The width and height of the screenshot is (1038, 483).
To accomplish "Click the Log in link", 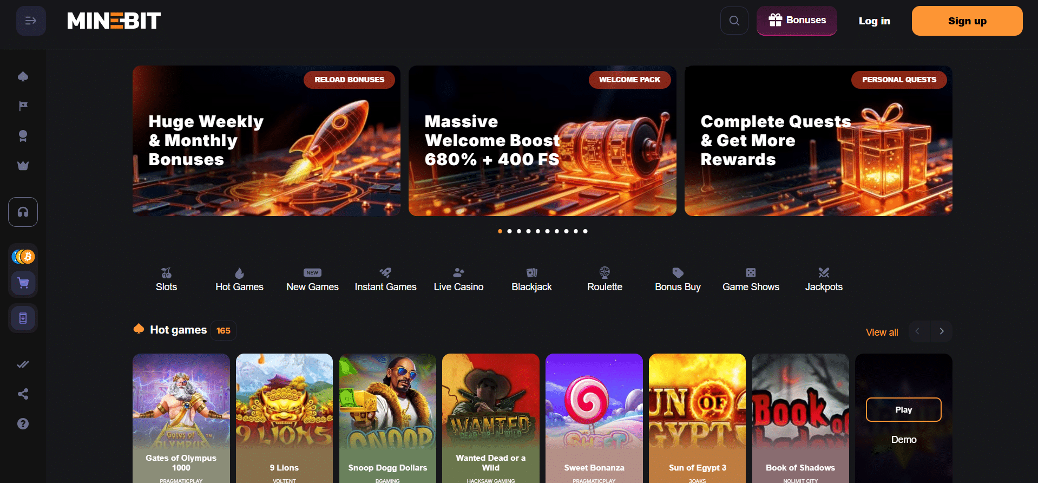I will [874, 21].
